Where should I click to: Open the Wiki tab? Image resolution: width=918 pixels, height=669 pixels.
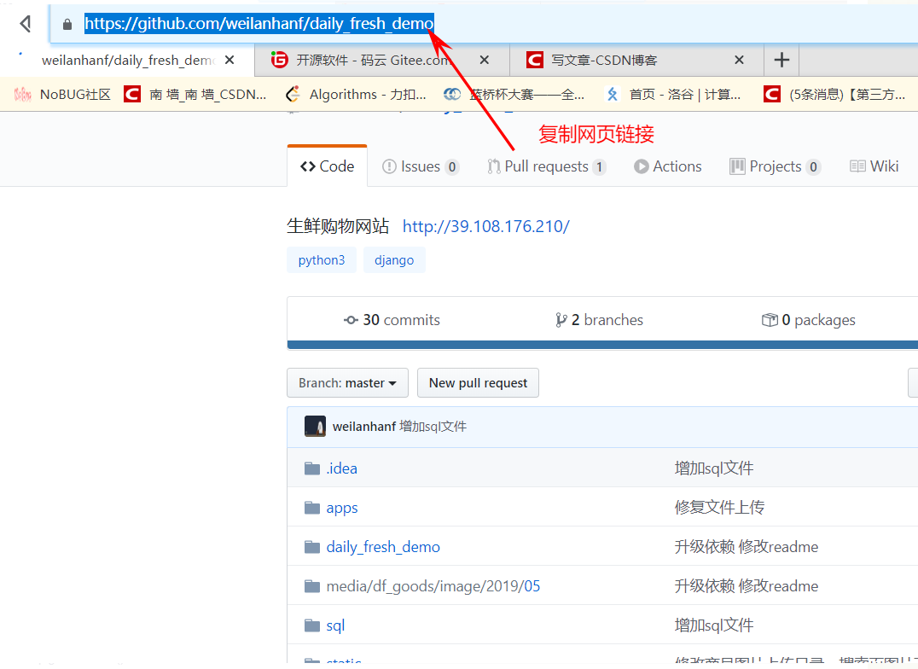tap(874, 166)
